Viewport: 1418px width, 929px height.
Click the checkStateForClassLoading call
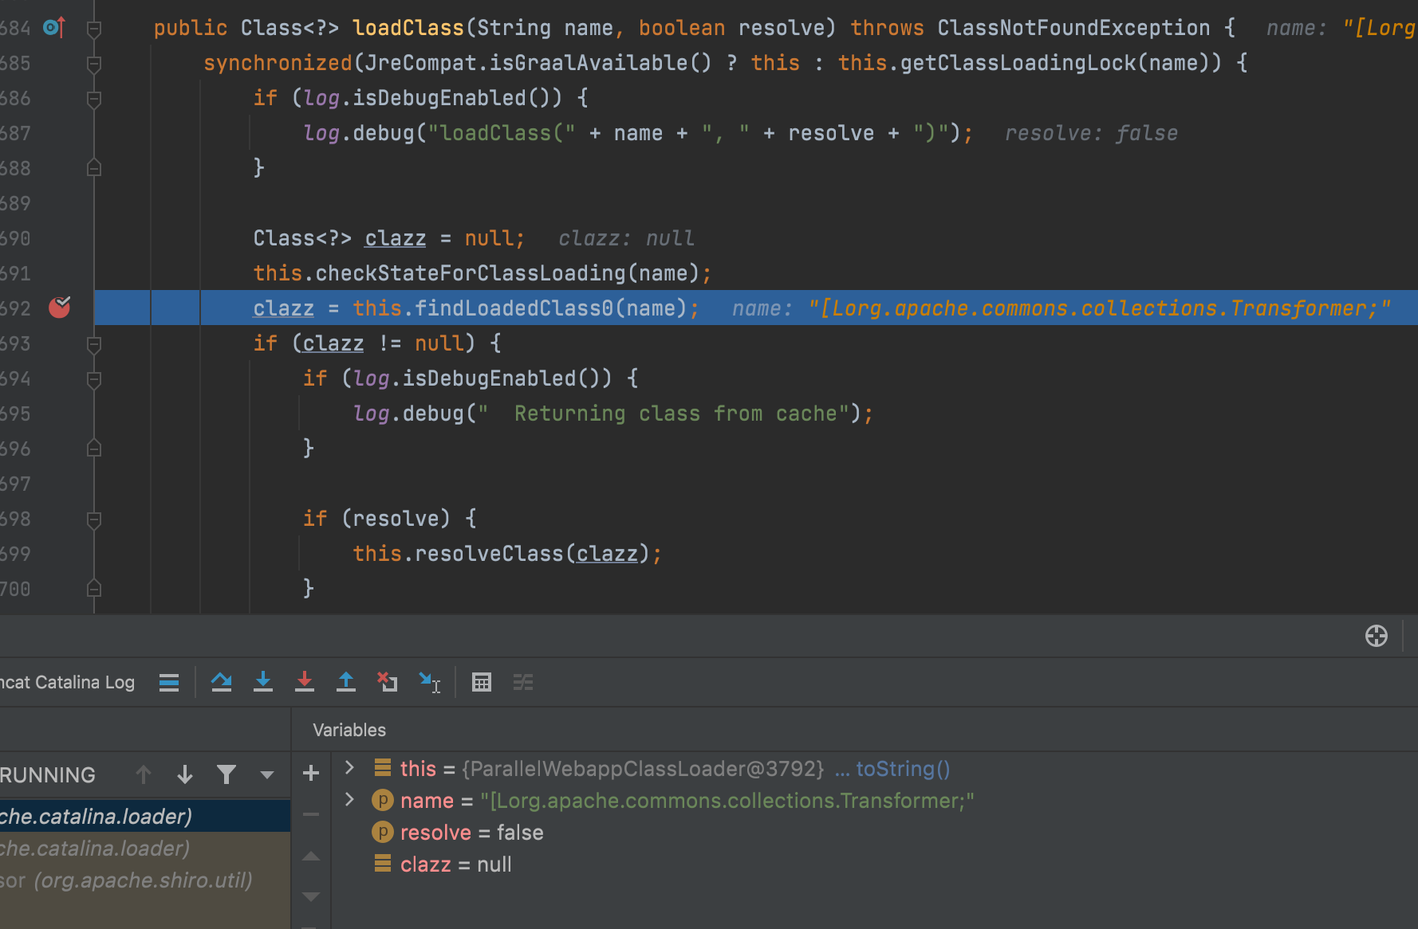tap(471, 273)
